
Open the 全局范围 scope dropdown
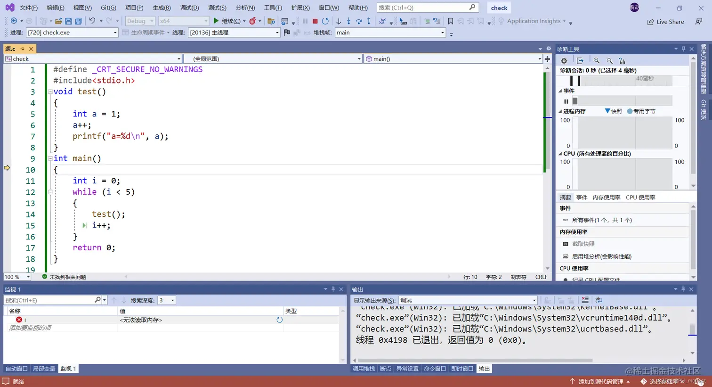click(x=273, y=59)
